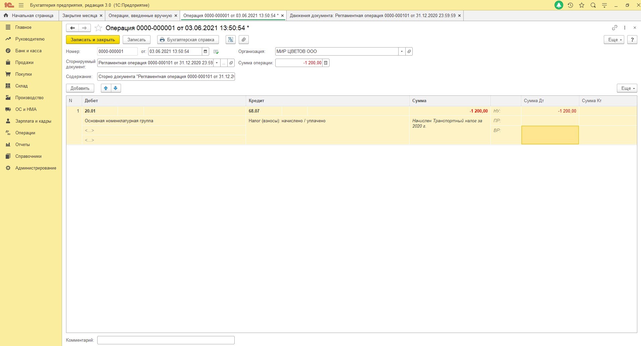This screenshot has width=641, height=346.
Task: Click the favorites star next to document title
Action: [98, 28]
